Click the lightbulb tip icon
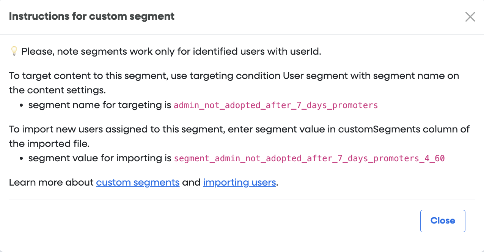Viewport: 484px width, 252px height. pyautogui.click(x=14, y=51)
